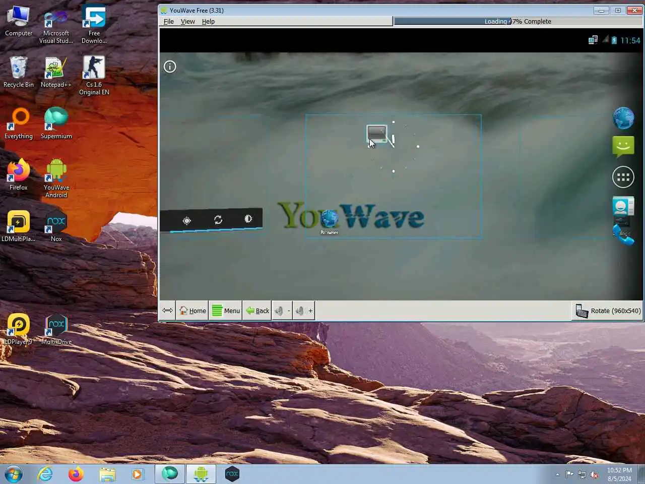Click the Rotate (960x540) button
This screenshot has width=645, height=484.
[x=608, y=311]
